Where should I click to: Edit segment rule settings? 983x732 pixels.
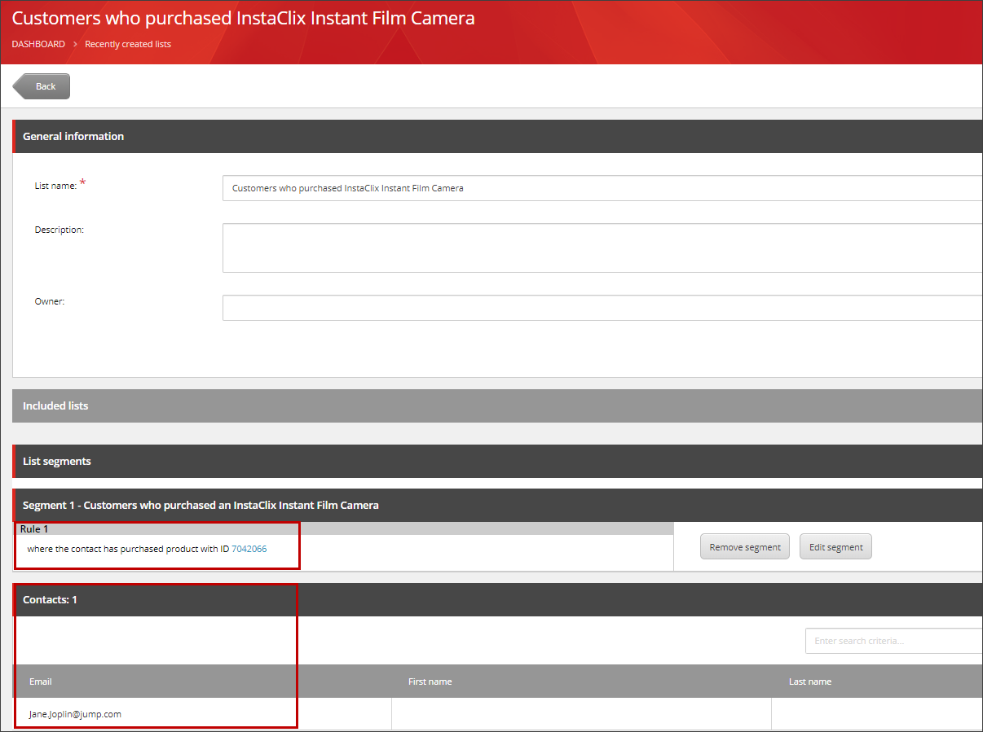pyautogui.click(x=835, y=547)
